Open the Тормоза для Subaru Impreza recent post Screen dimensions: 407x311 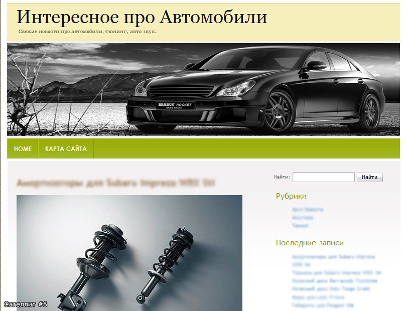[x=337, y=272]
